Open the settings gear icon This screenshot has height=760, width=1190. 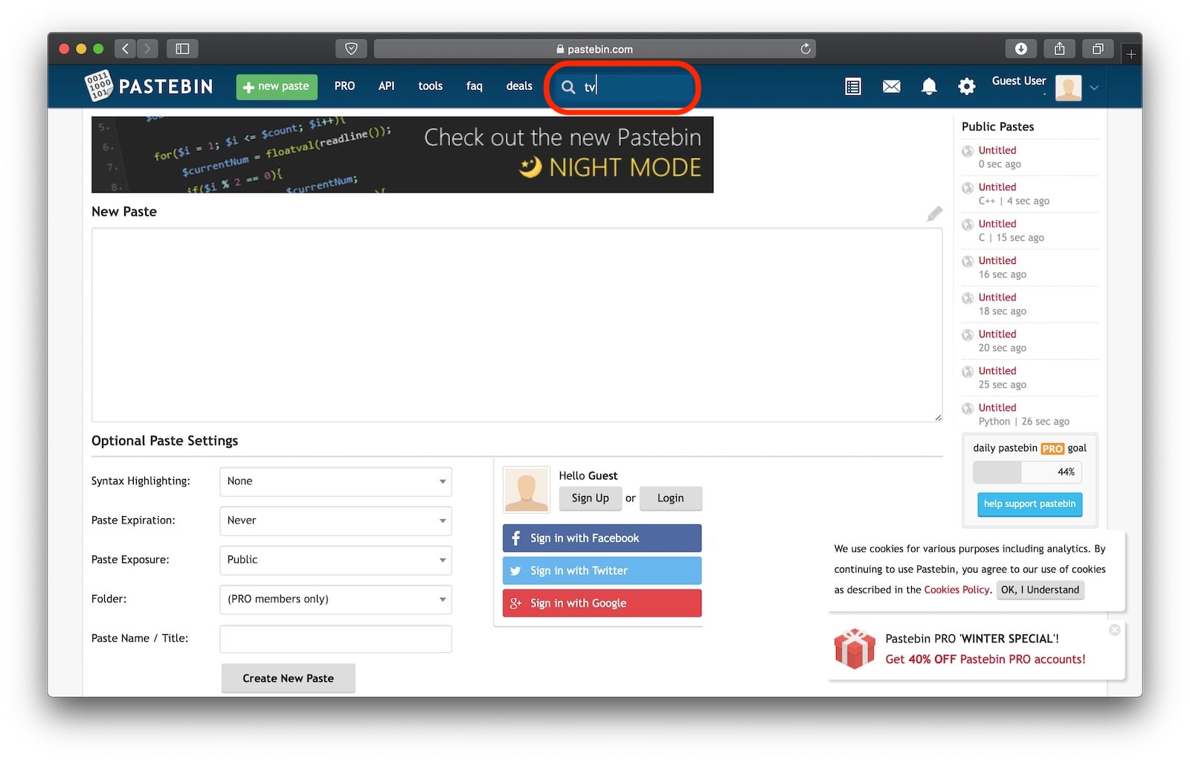click(966, 87)
